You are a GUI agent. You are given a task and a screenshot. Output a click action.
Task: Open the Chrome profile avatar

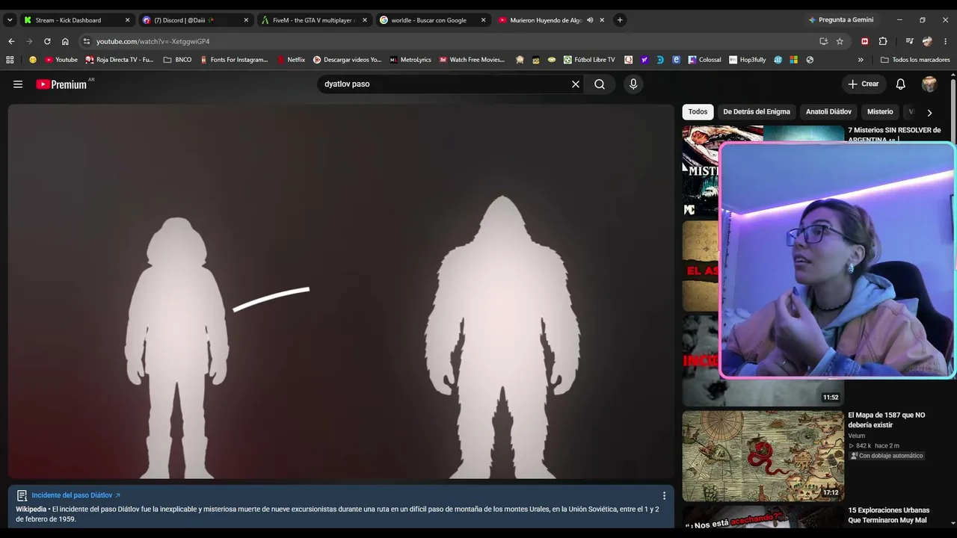point(928,41)
